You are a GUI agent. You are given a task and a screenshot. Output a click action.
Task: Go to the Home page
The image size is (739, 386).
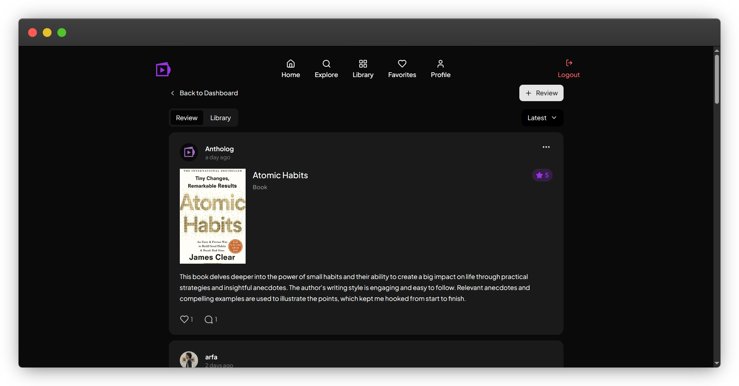tap(291, 69)
